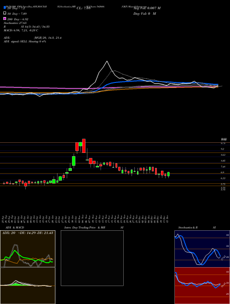The image size is (230, 304).
Task: Click the 6.9 price axis label
Action: point(223,172)
